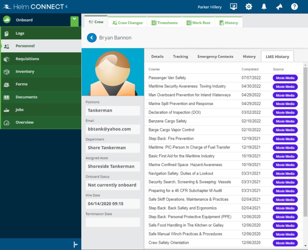Click the Termination Date field
The height and width of the screenshot is (250, 308).
pyautogui.click(x=112, y=222)
